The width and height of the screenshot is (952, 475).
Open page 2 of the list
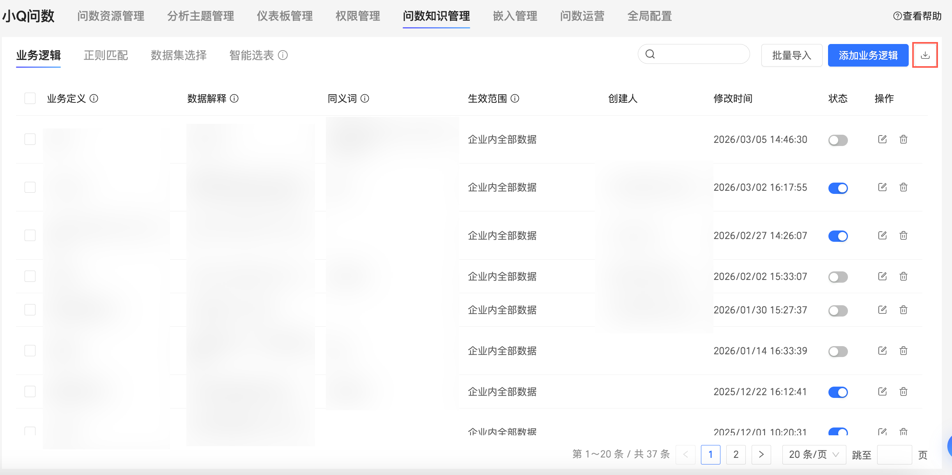(736, 454)
